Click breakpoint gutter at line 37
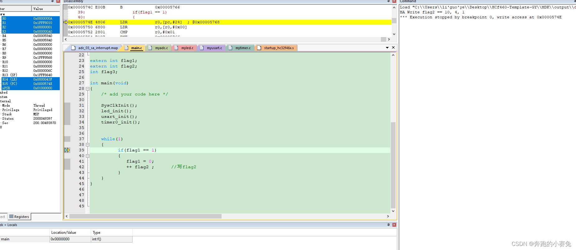The image size is (576, 250). tap(67, 139)
